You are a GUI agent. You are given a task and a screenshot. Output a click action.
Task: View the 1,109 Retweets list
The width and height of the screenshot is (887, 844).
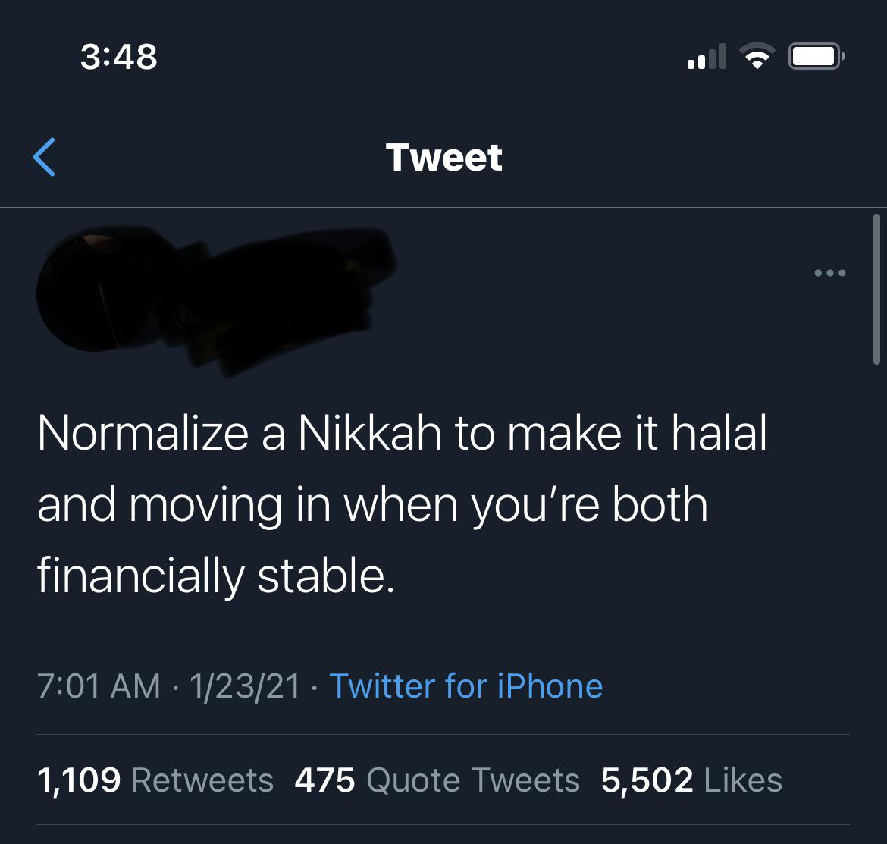(x=155, y=780)
